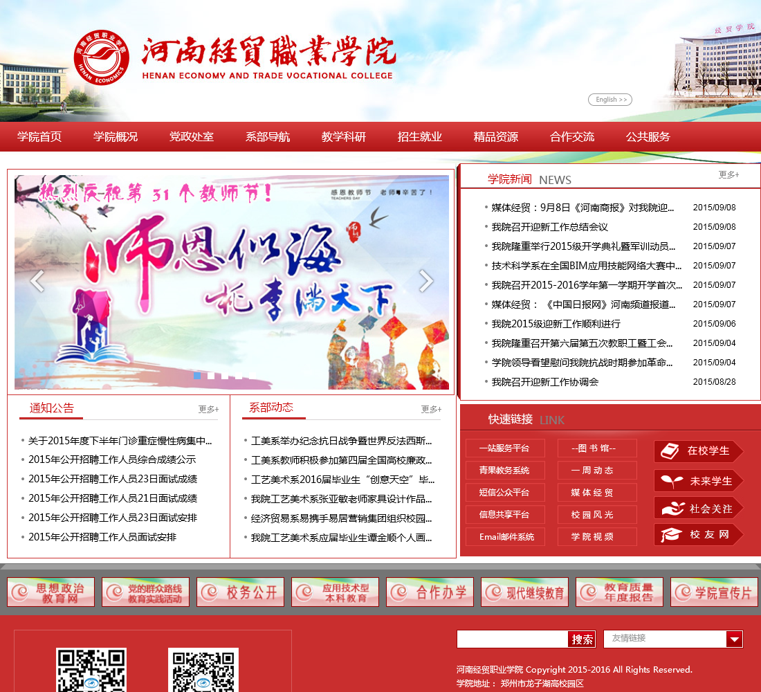Screen dimensions: 761x692
Task: Switch site language with English button
Action: click(610, 100)
